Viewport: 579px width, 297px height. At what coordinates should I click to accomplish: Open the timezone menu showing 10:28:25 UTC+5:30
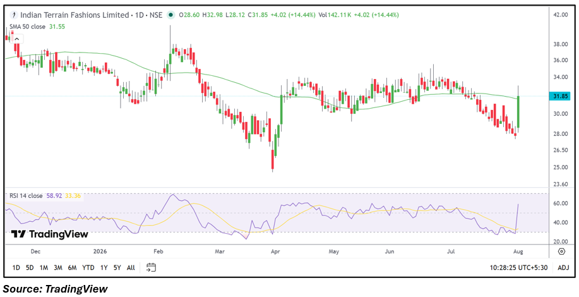(x=520, y=267)
